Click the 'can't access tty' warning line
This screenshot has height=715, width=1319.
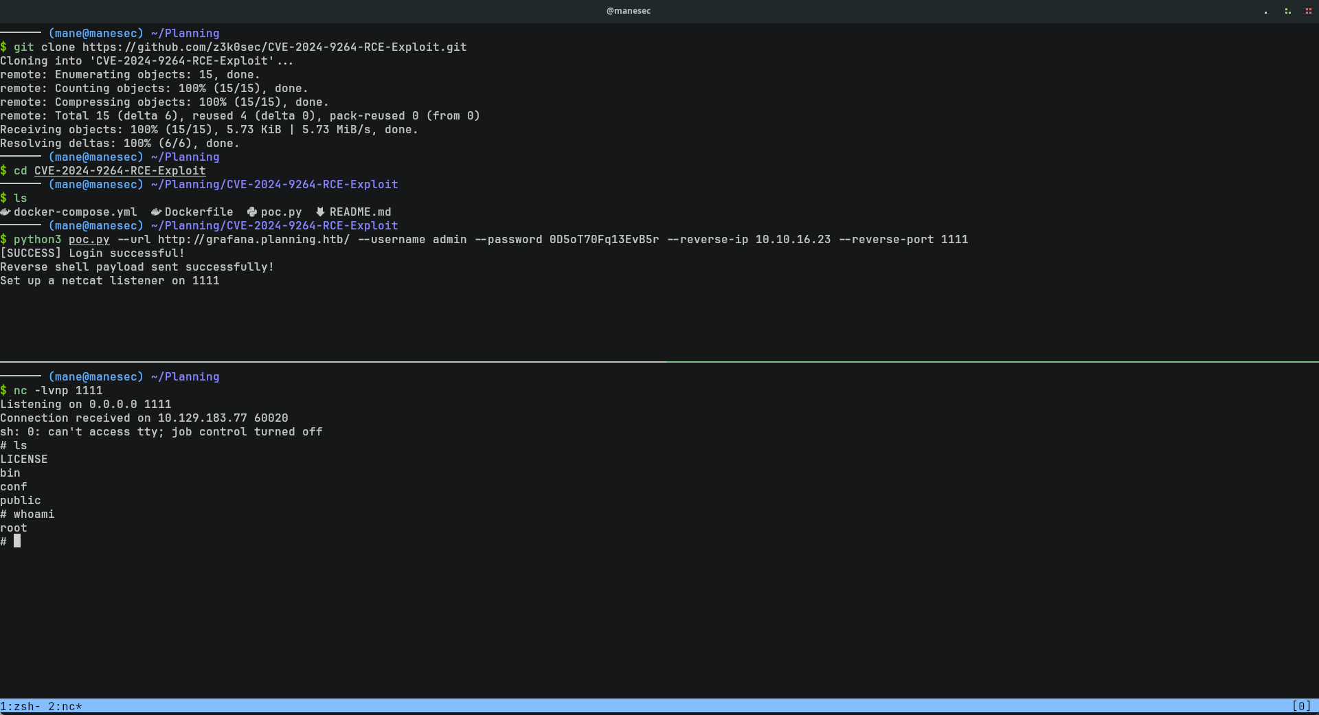[x=161, y=431]
